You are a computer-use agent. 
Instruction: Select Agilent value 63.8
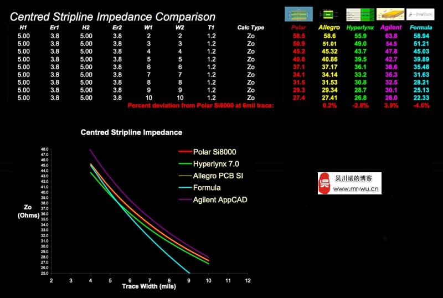coord(392,36)
